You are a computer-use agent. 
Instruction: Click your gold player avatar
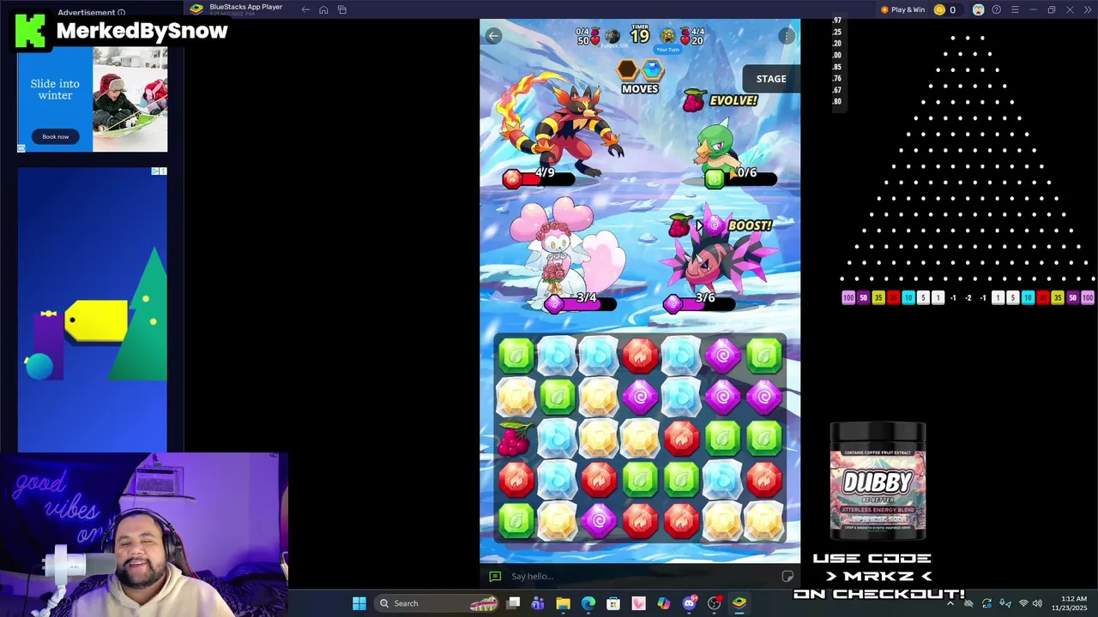pyautogui.click(x=667, y=36)
